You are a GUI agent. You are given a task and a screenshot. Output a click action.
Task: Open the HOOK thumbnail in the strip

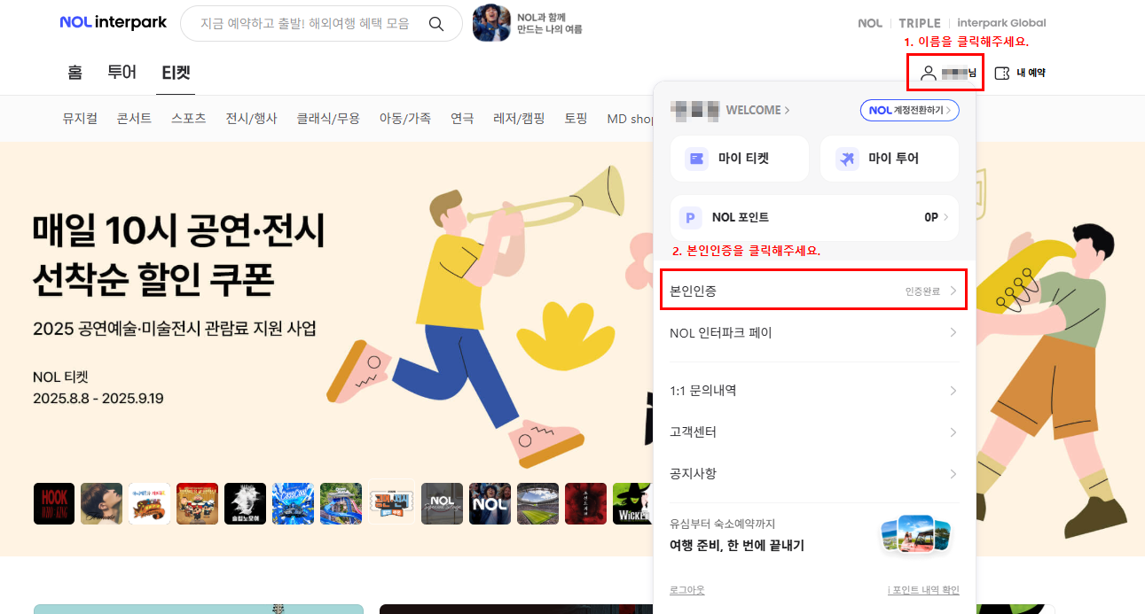click(x=54, y=503)
